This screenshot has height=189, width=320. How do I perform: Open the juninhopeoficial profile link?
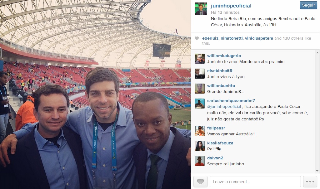(x=231, y=6)
